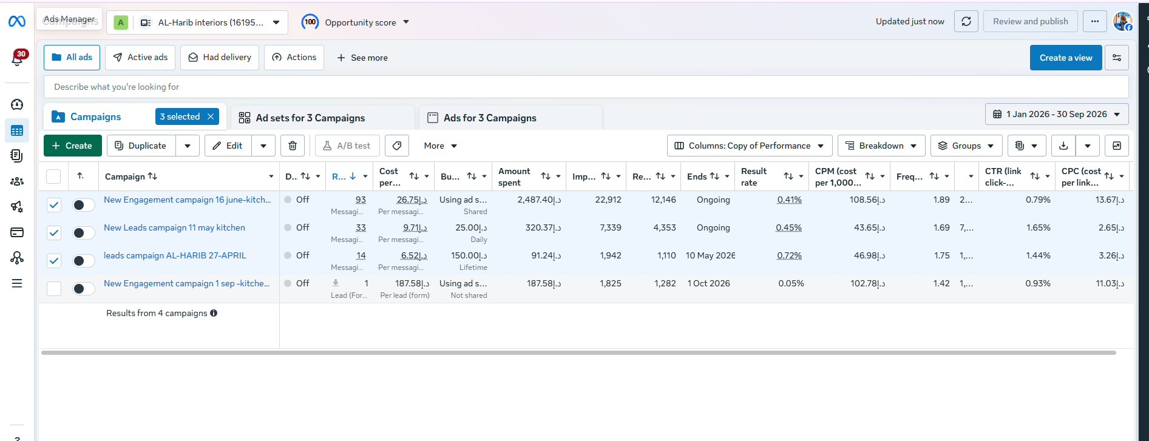The height and width of the screenshot is (441, 1149).
Task: Uncheck leads campaign AL-HARIB 27-APRIL checkbox
Action: point(54,261)
